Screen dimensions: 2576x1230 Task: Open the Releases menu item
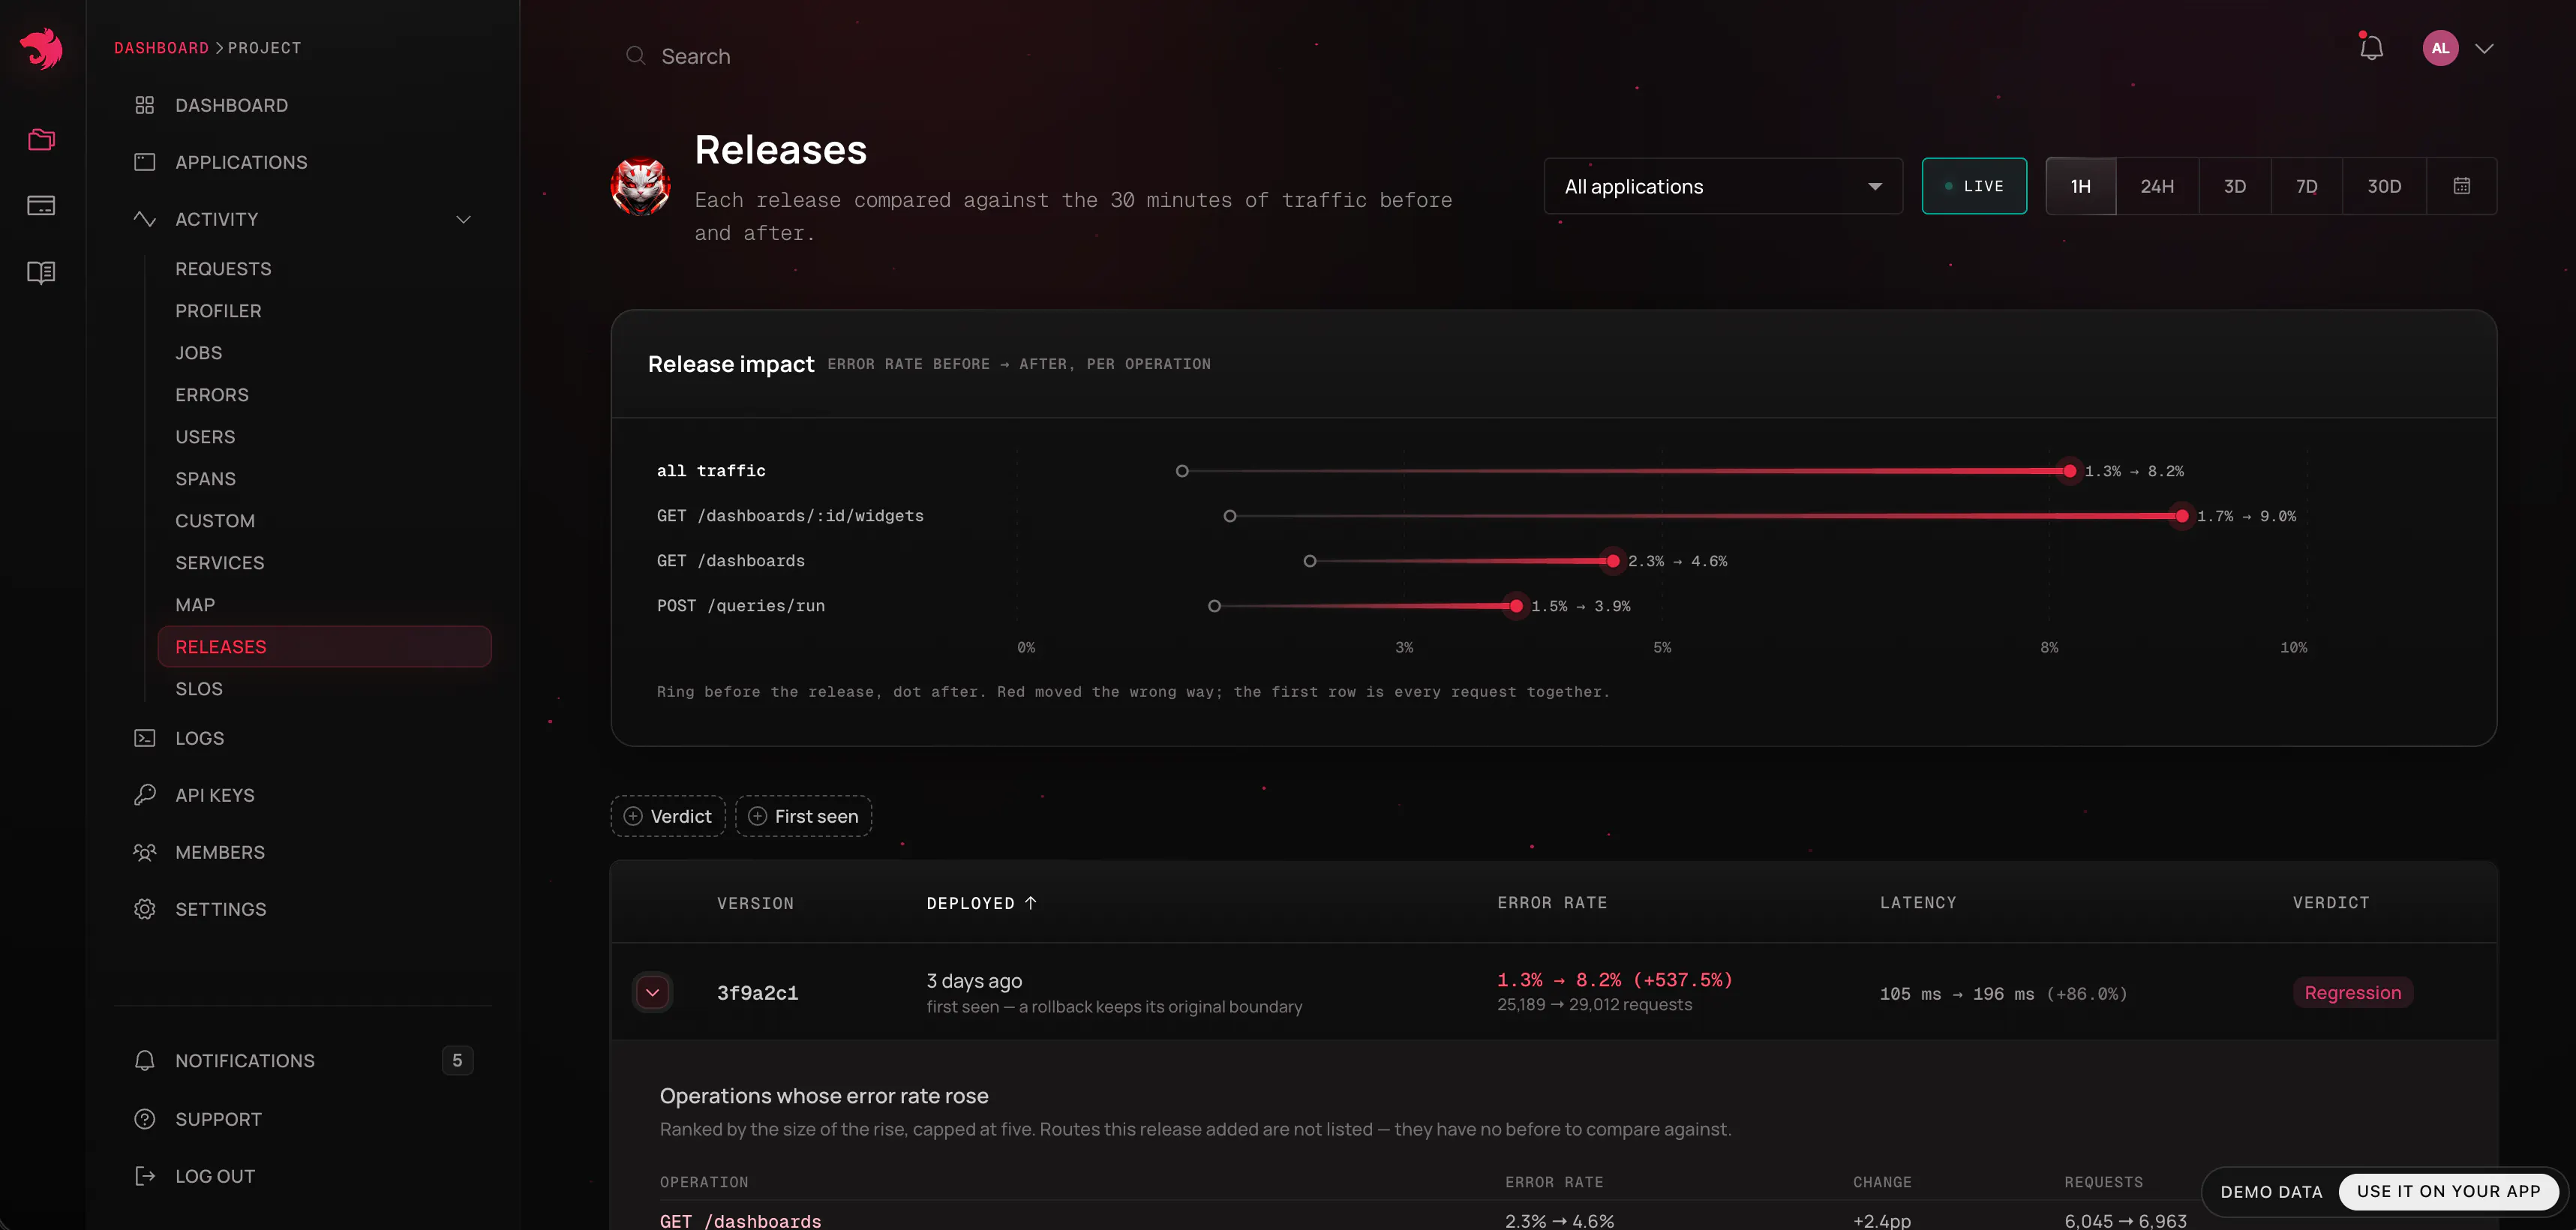[324, 647]
